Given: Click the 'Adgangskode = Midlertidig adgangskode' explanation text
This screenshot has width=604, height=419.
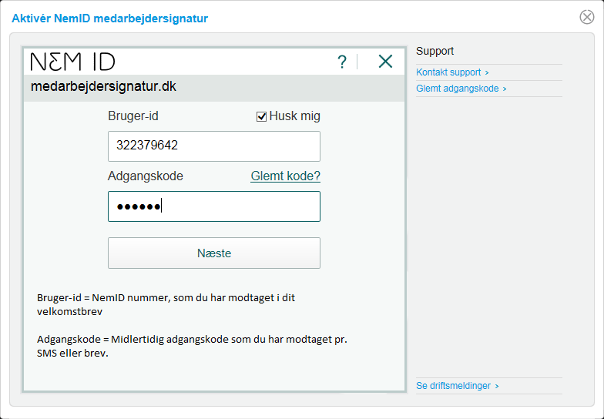Looking at the screenshot, I should coord(192,347).
